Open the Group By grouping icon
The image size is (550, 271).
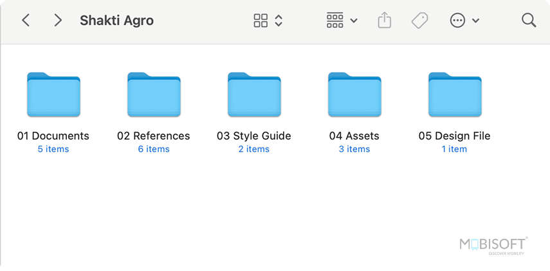point(335,21)
